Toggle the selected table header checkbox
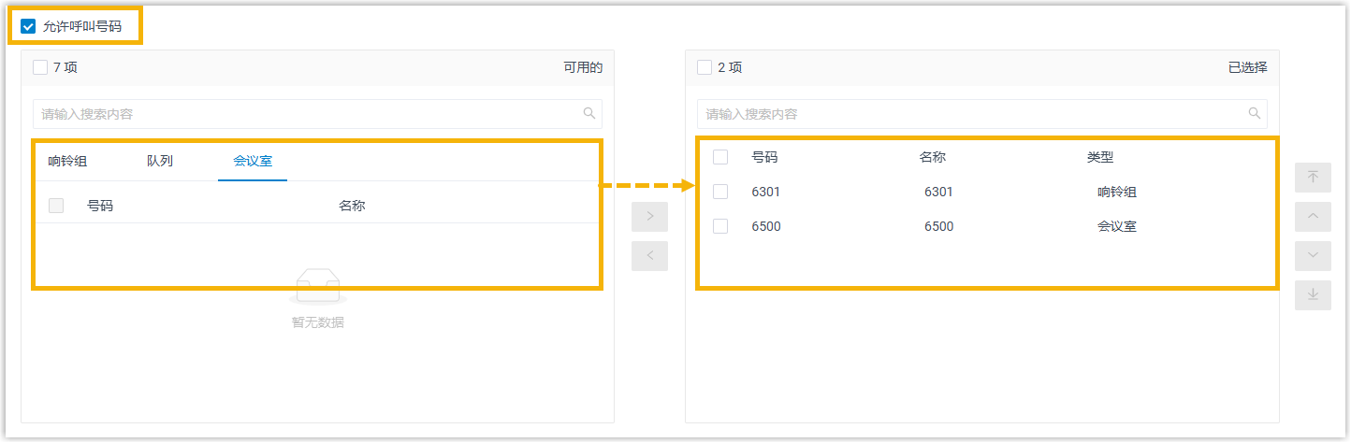The height and width of the screenshot is (443, 1351). (x=720, y=157)
